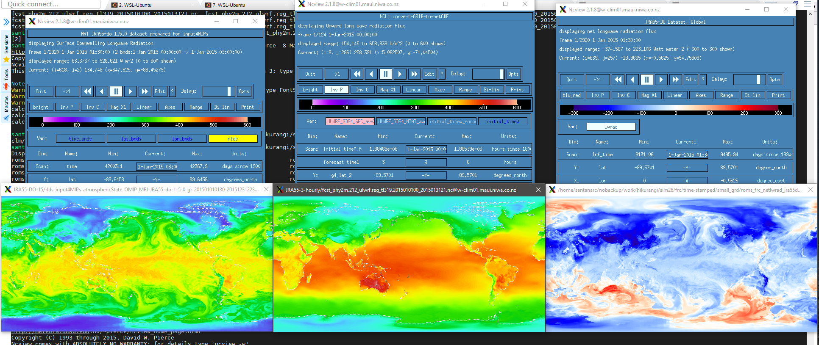Select the yellow rlds variable button
819x345 pixels.
[x=233, y=139]
